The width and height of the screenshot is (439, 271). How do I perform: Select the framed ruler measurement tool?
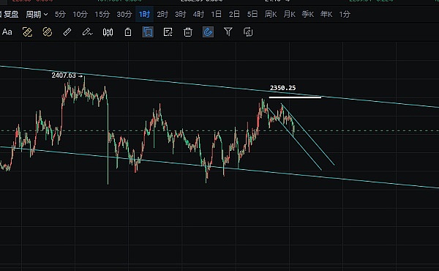pos(27,32)
